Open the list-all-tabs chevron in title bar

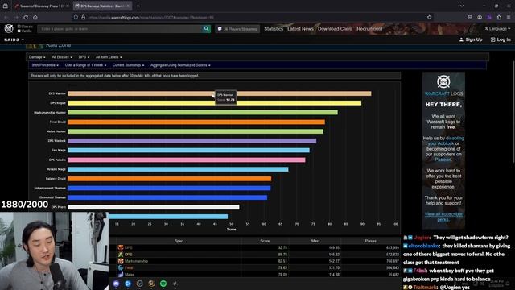click(462, 6)
